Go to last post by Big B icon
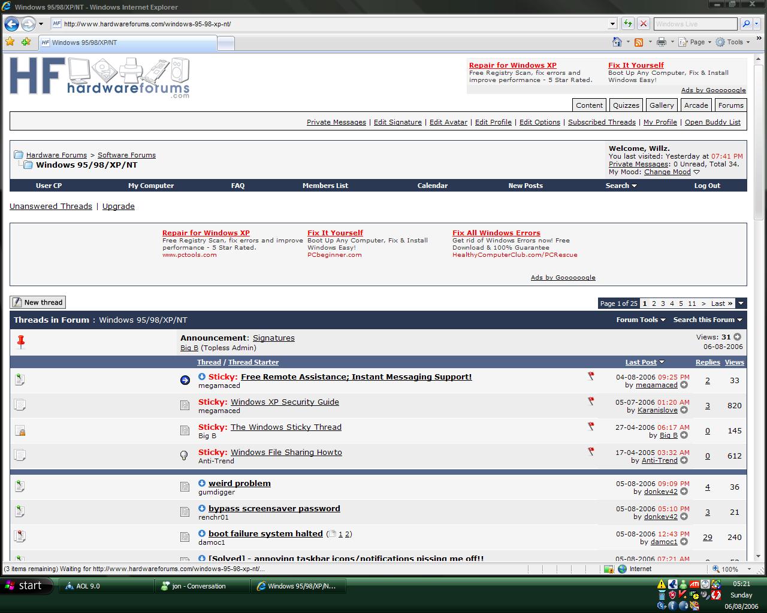This screenshot has height=613, width=767. click(684, 435)
